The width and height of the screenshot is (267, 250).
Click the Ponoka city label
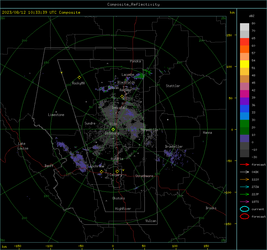coord(135,61)
